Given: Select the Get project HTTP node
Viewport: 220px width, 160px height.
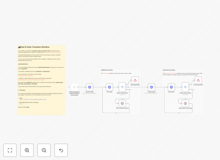Looking at the screenshot, I should click(171, 87).
